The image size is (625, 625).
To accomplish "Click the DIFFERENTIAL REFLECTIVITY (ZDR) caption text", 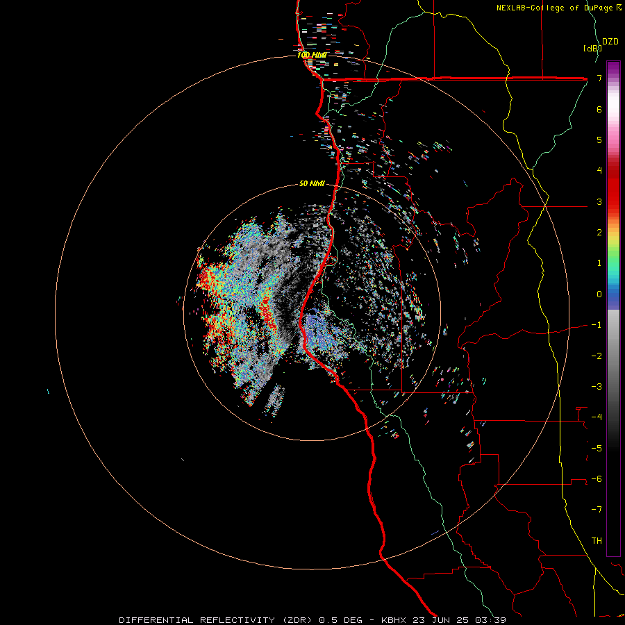I will point(217,620).
